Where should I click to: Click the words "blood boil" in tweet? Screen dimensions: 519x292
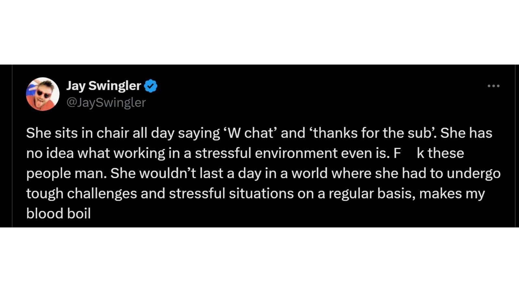pos(58,213)
